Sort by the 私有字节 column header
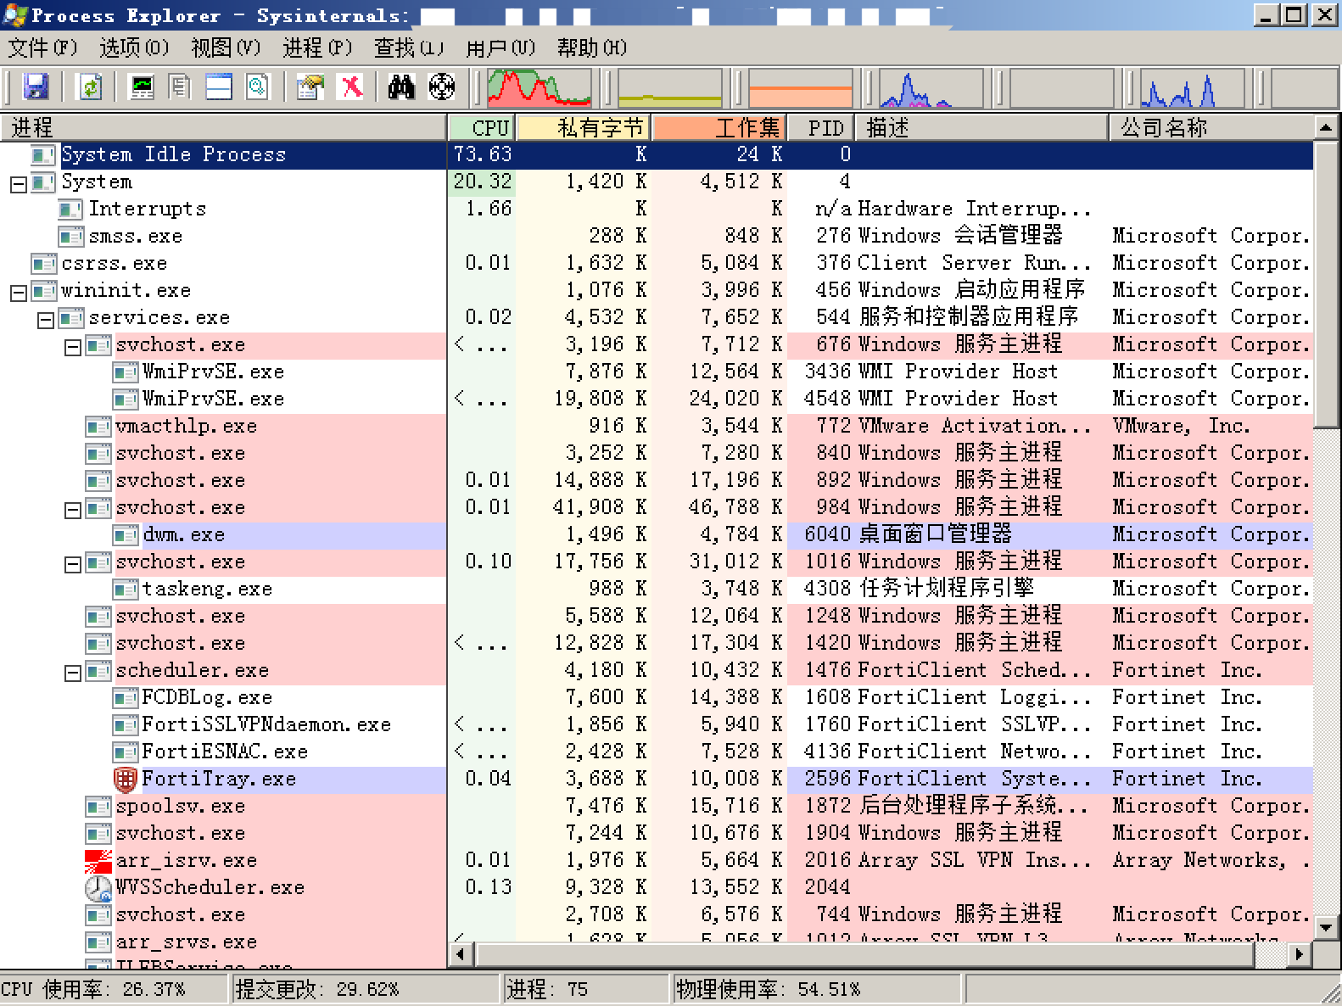The width and height of the screenshot is (1342, 1006). pos(584,128)
